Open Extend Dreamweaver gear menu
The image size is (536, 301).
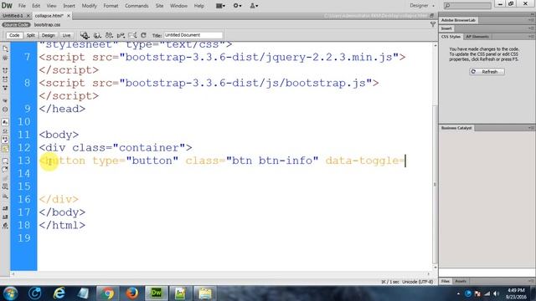237,6
